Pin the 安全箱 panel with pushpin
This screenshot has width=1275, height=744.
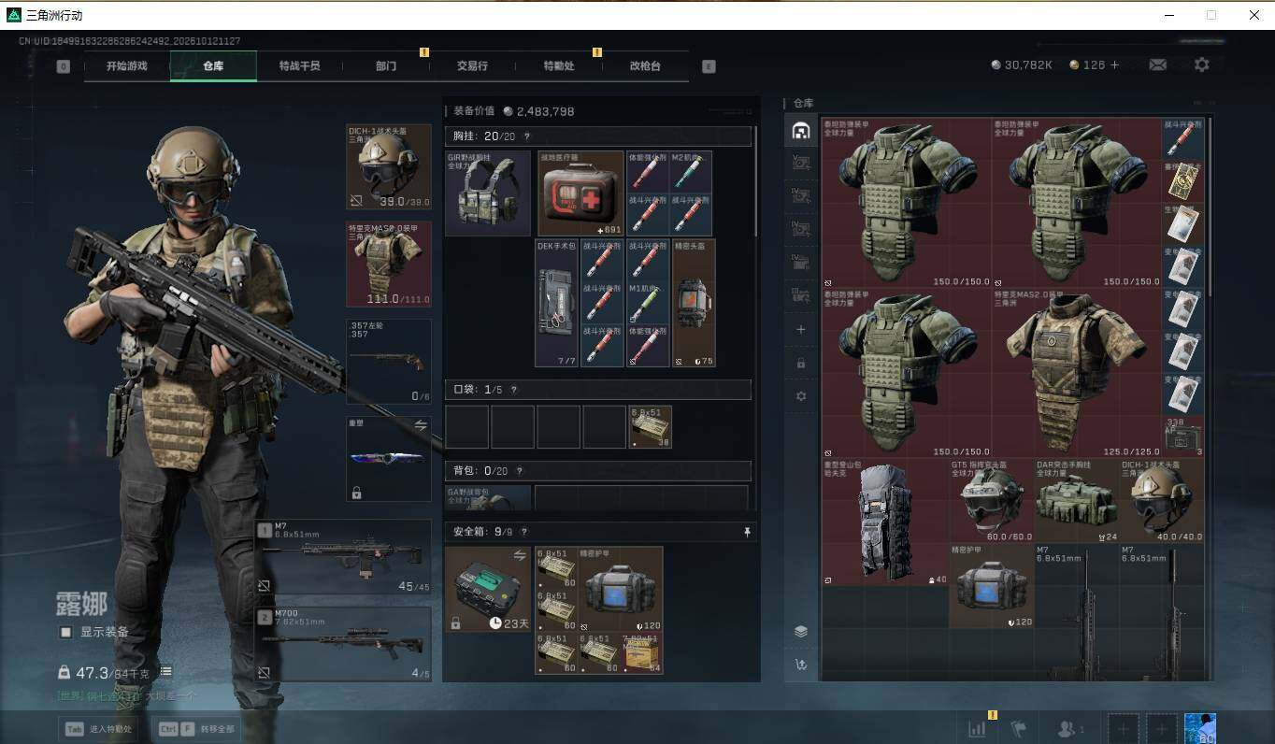(x=747, y=532)
